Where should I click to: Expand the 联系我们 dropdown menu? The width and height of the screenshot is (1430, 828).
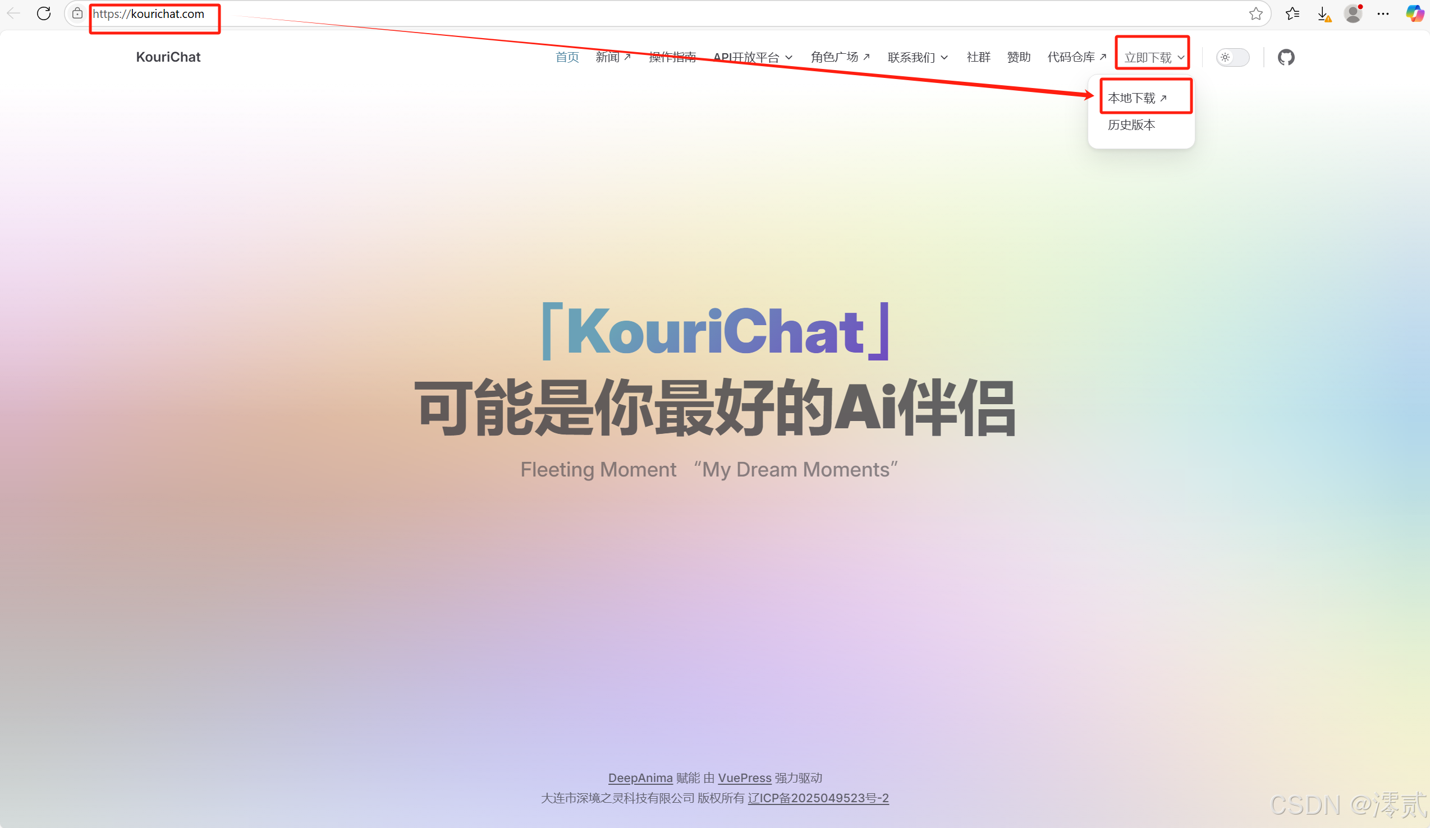pyautogui.click(x=918, y=57)
